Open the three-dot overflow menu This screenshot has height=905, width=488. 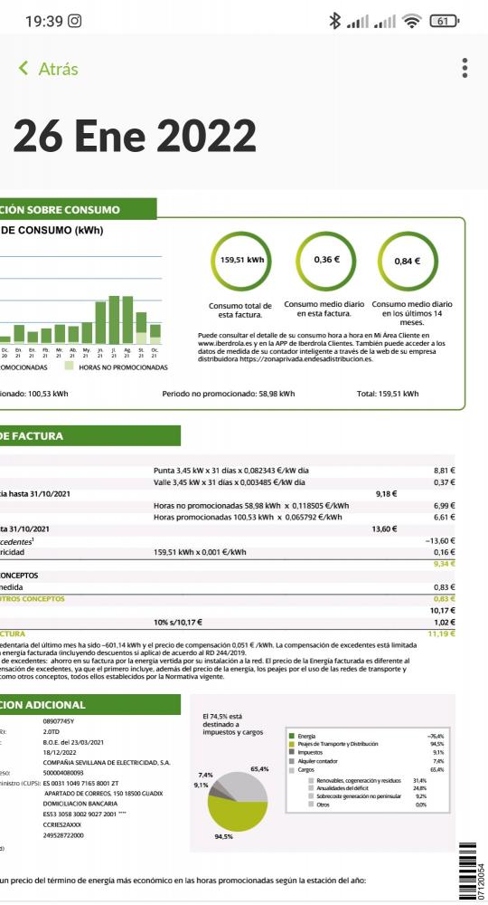pyautogui.click(x=465, y=68)
